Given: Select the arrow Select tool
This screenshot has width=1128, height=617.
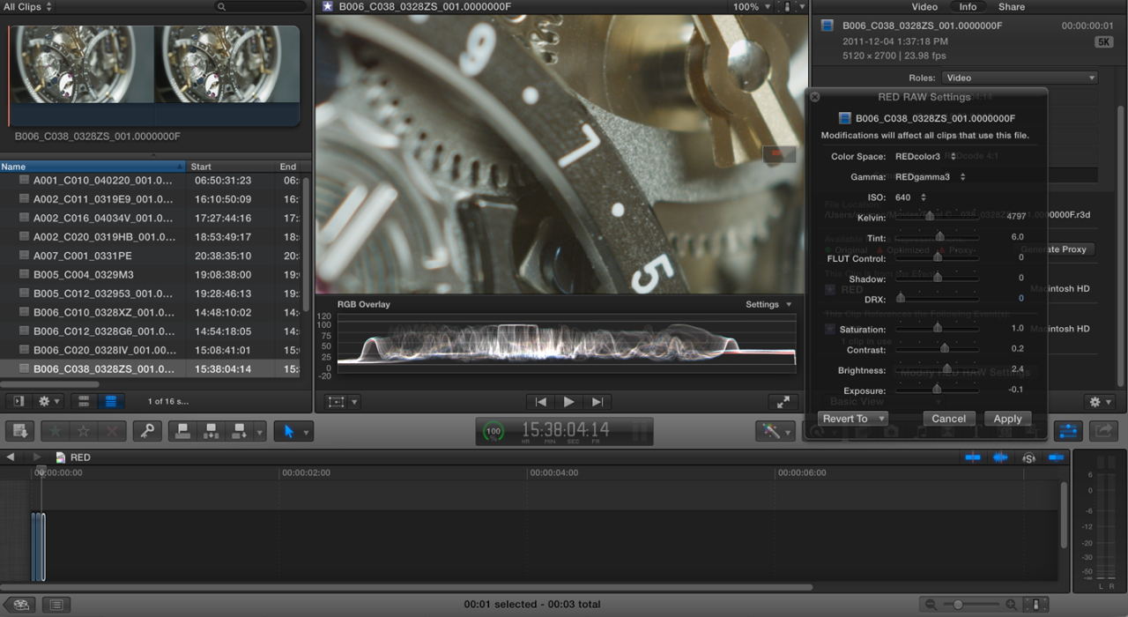Looking at the screenshot, I should pyautogui.click(x=286, y=431).
